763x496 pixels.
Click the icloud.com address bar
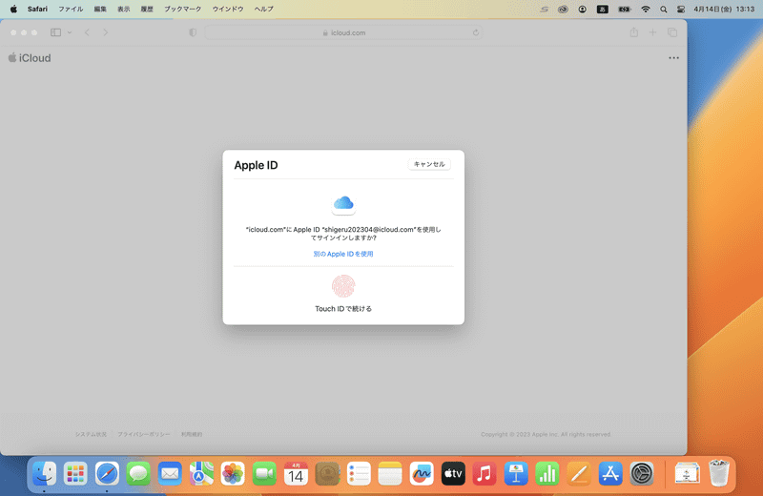coord(343,32)
